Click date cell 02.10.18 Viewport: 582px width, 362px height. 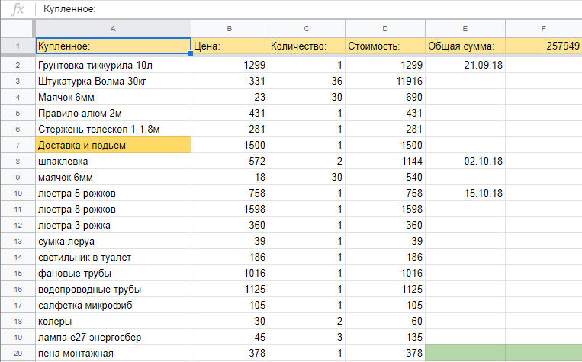465,162
